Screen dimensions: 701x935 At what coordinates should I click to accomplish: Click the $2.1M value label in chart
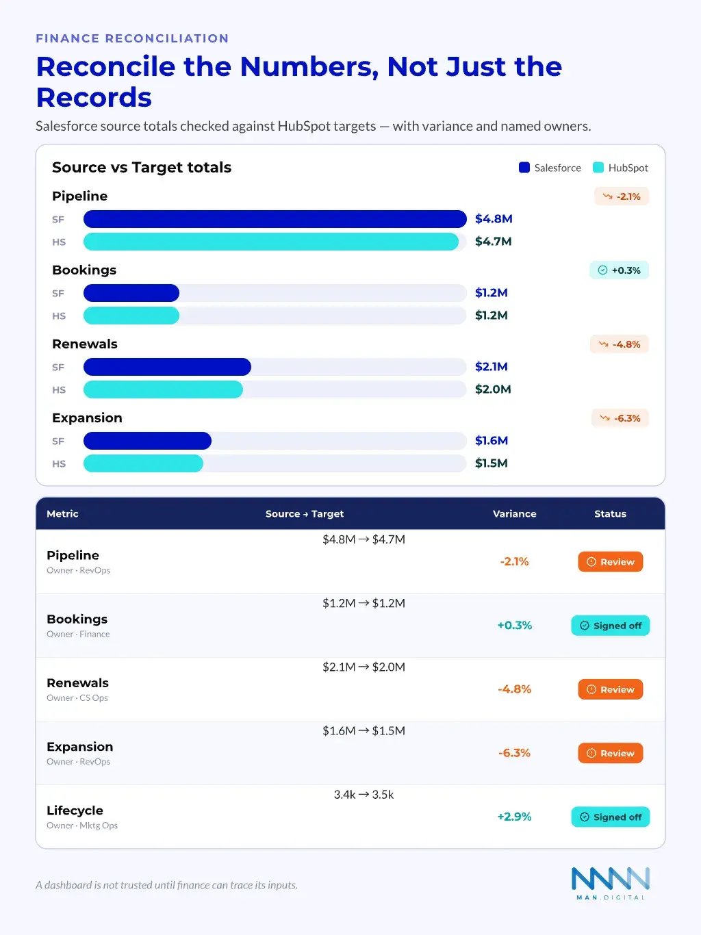click(491, 367)
